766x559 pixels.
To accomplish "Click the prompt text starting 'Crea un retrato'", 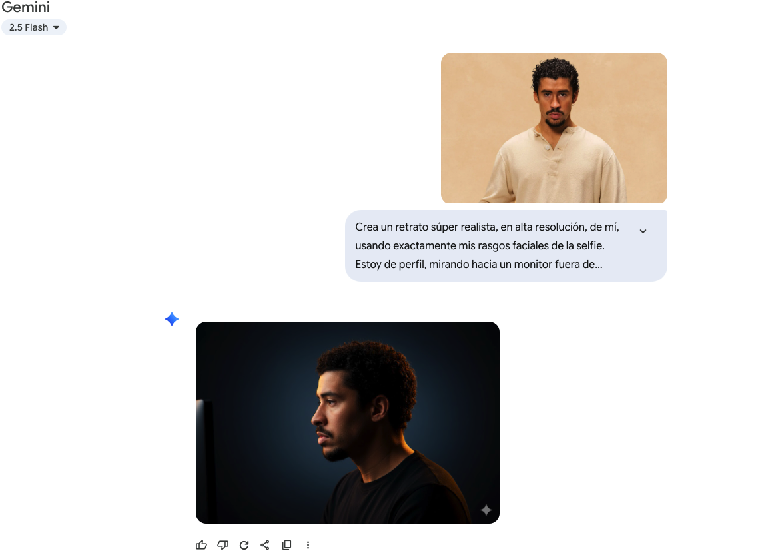I will 487,227.
